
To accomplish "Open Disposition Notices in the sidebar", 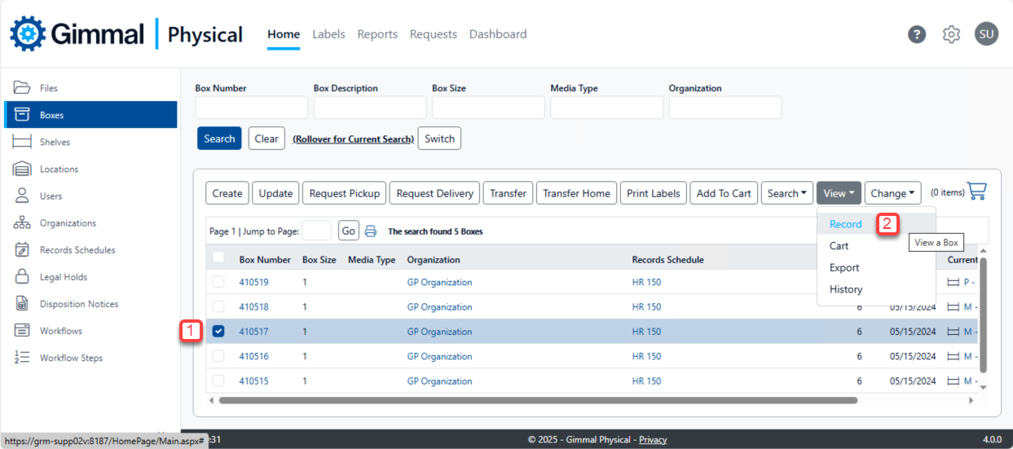I will (78, 304).
